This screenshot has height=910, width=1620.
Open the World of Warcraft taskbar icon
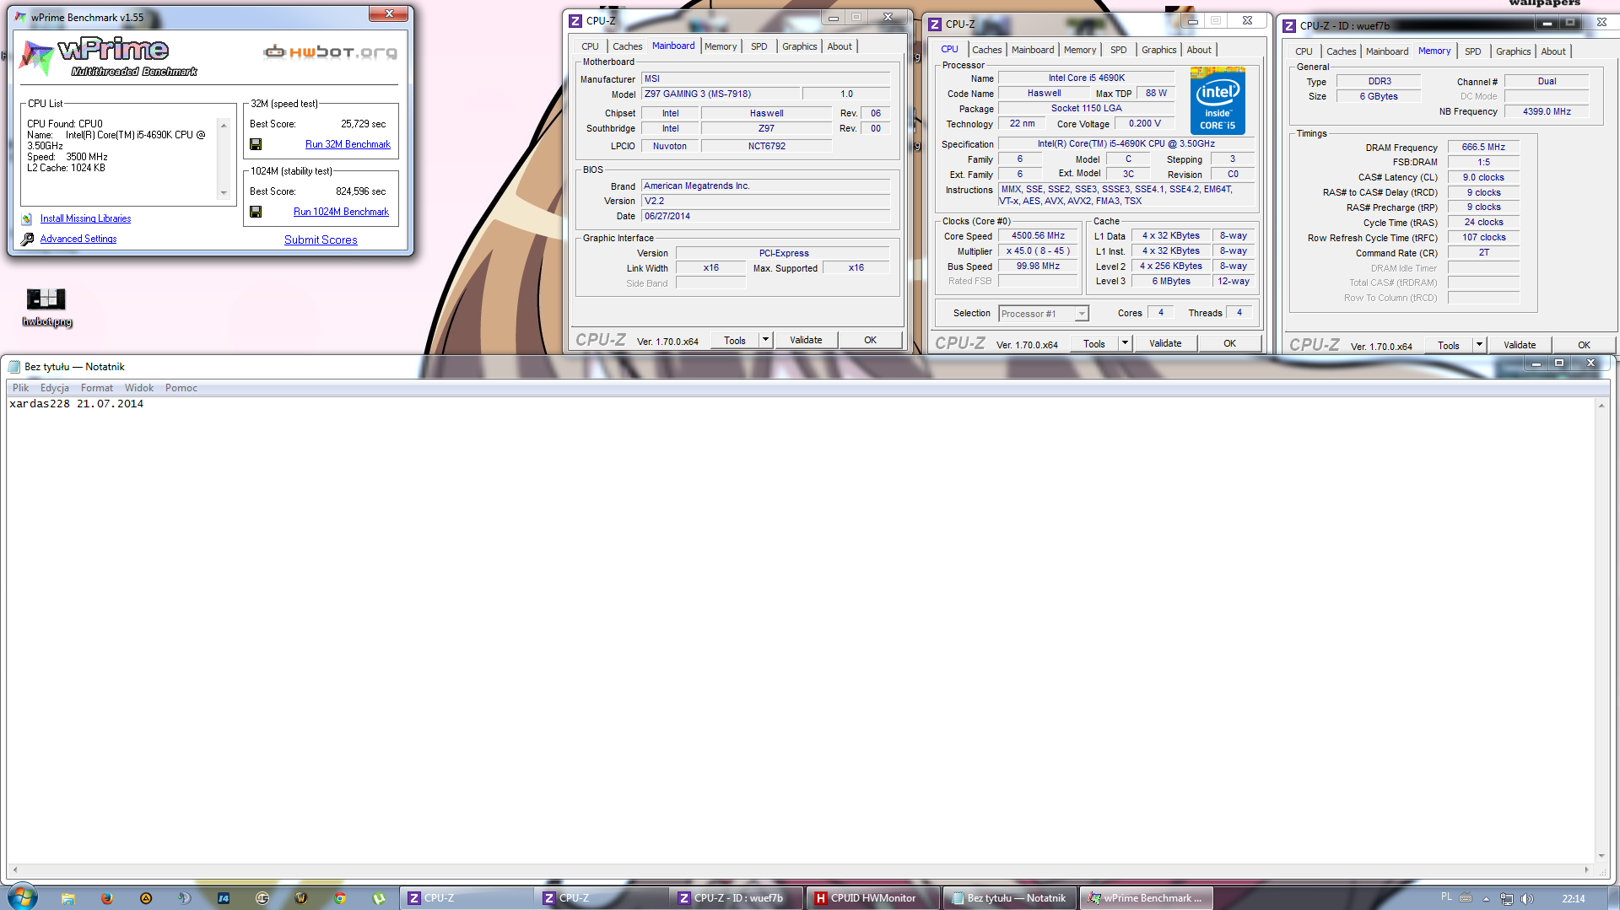(x=301, y=898)
